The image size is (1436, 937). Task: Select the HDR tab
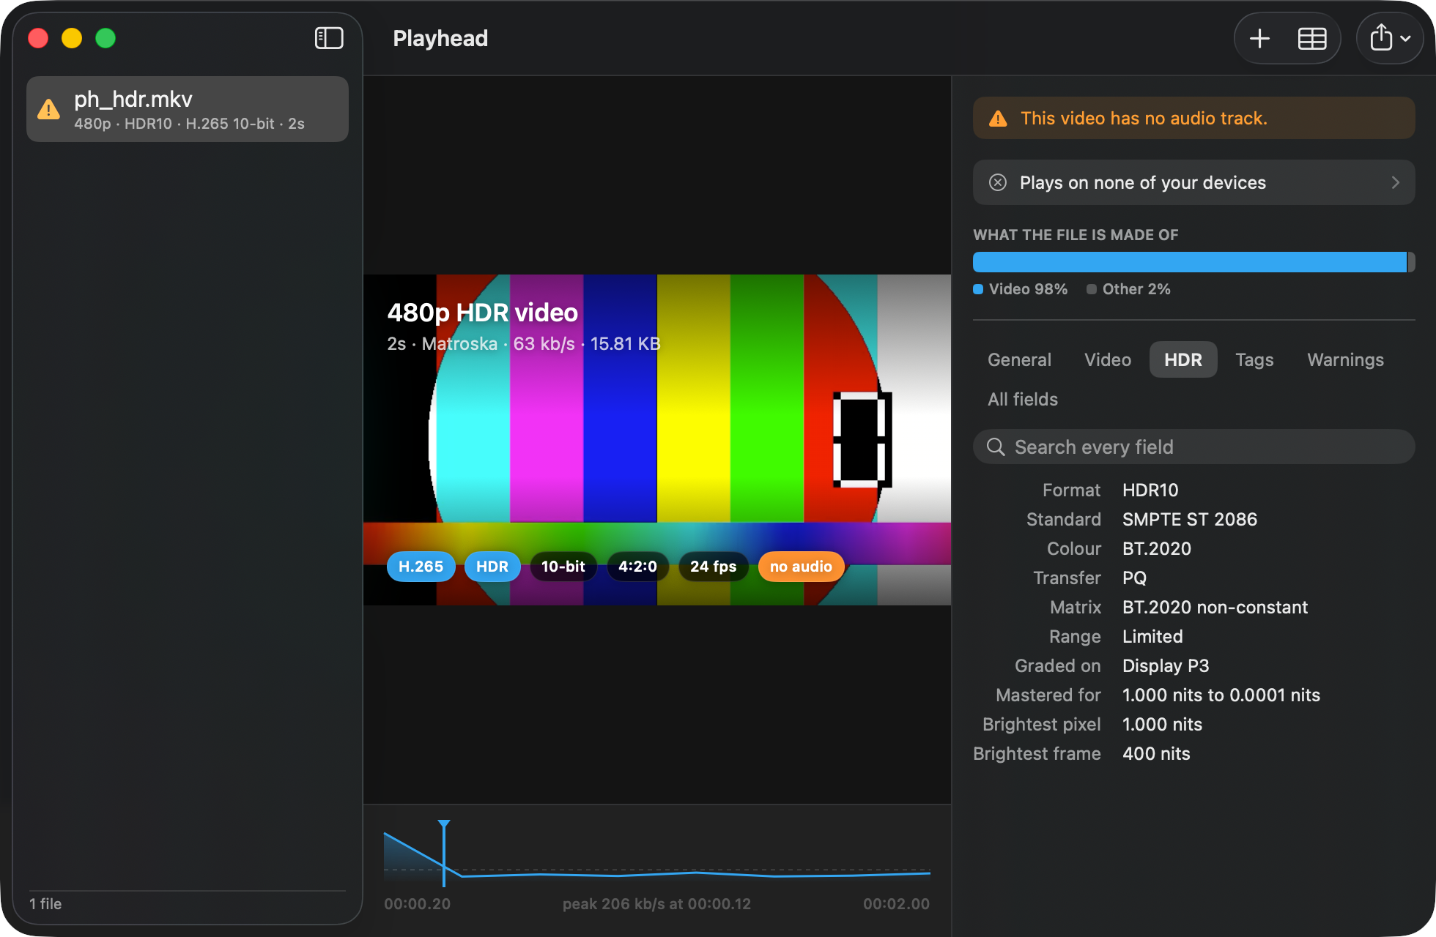[1183, 359]
